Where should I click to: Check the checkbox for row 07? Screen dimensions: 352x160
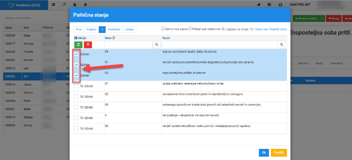pyautogui.click(x=76, y=86)
